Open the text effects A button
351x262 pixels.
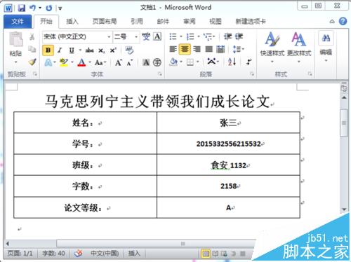point(48,62)
